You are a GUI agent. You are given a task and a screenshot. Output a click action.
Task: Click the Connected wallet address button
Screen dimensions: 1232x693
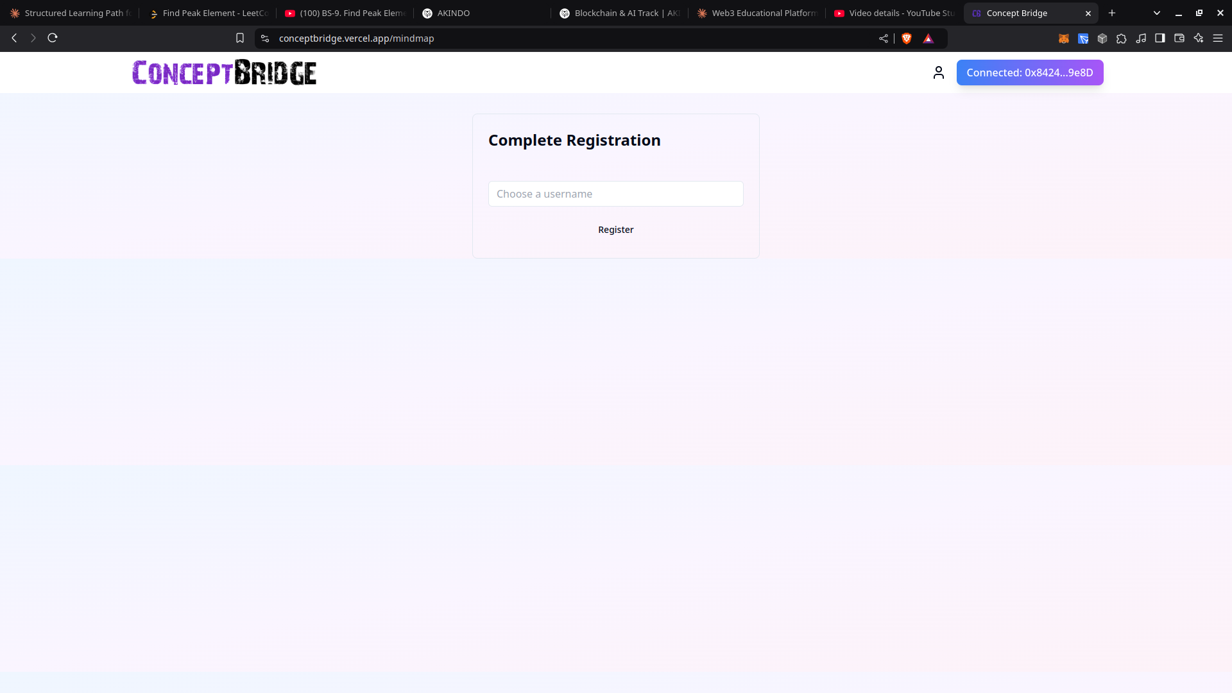(x=1029, y=73)
